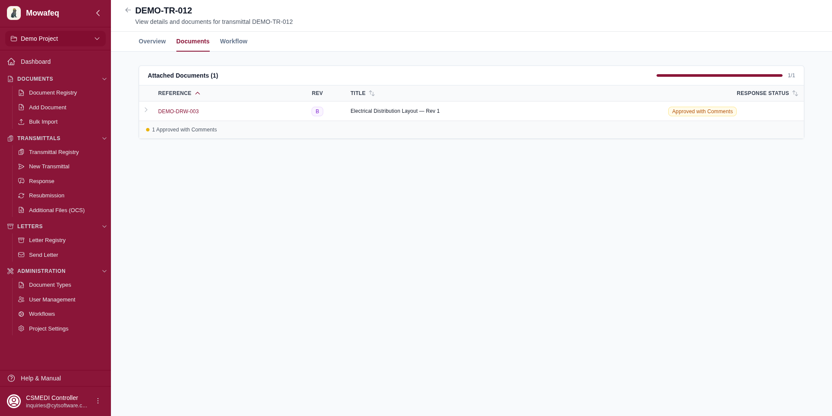The image size is (832, 416).
Task: Toggle Reference column sort direction
Action: click(x=198, y=93)
